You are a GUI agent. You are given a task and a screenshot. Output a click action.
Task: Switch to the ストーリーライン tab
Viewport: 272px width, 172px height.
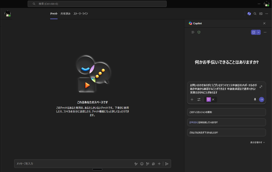click(x=80, y=14)
